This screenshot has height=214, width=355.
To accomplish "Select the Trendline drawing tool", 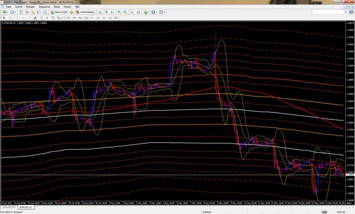I will tap(29, 18).
